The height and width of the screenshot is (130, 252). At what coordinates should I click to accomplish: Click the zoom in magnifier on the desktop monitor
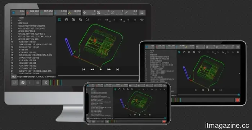click(73, 19)
